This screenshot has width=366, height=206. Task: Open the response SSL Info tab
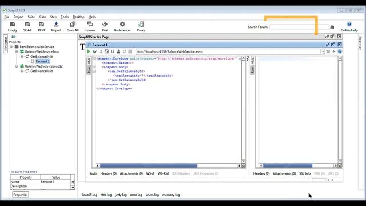click(305, 173)
